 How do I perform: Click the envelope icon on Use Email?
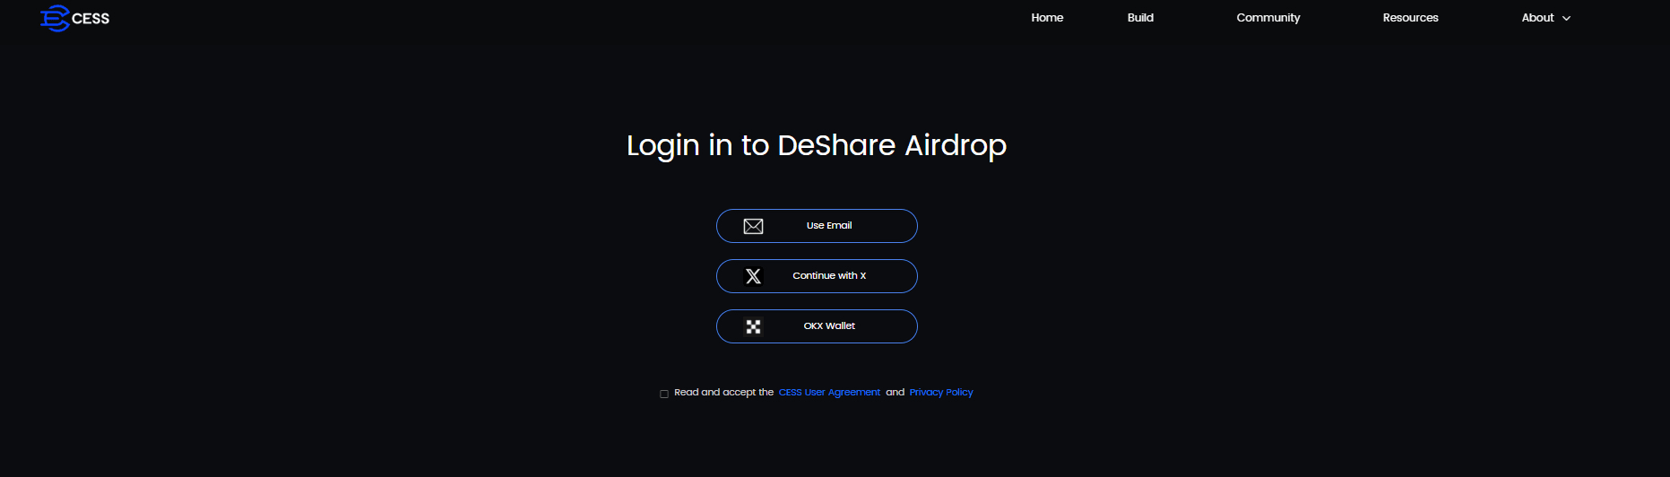pos(753,226)
